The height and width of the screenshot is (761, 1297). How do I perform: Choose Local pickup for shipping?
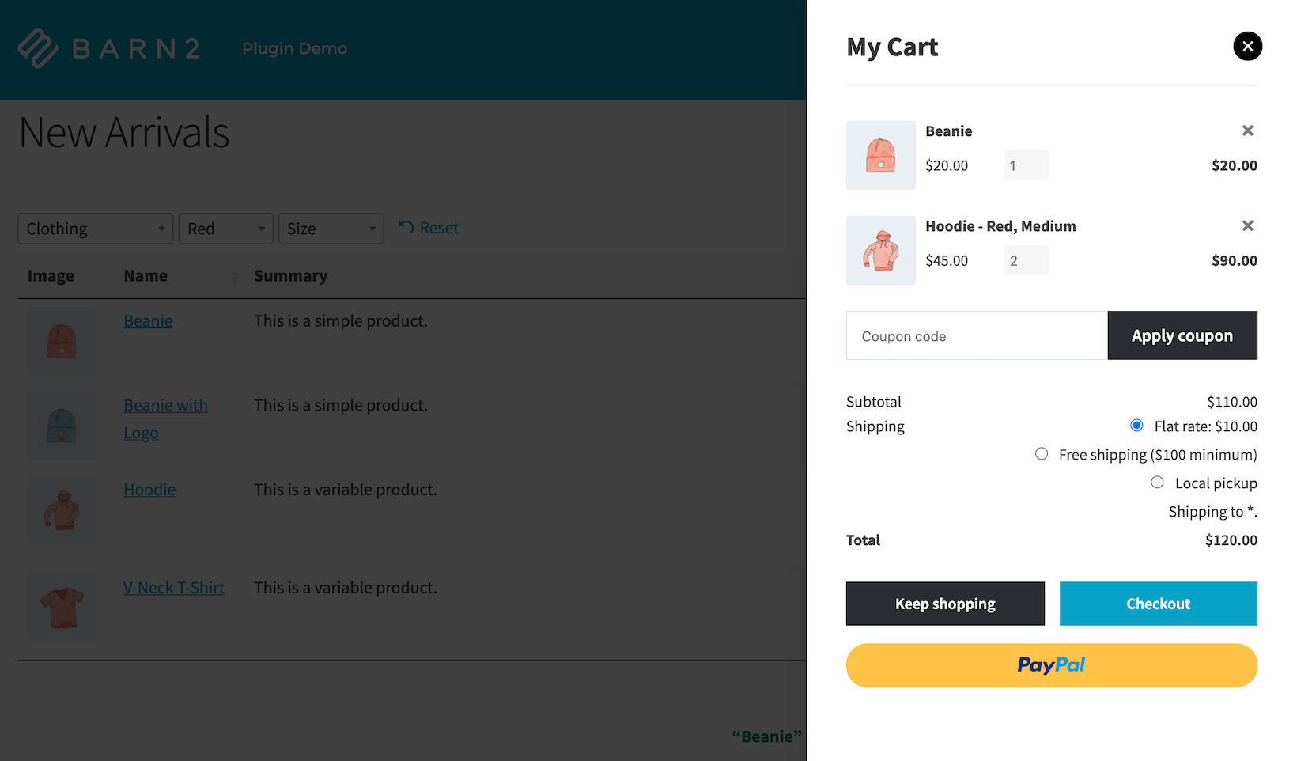pyautogui.click(x=1157, y=482)
